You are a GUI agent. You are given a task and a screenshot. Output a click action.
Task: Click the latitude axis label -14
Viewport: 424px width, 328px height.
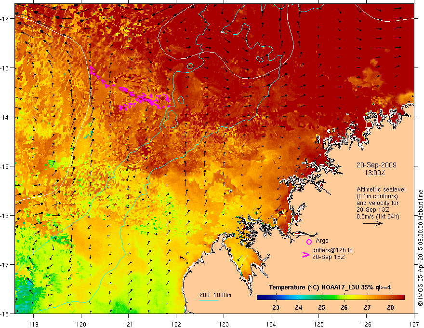(5, 117)
